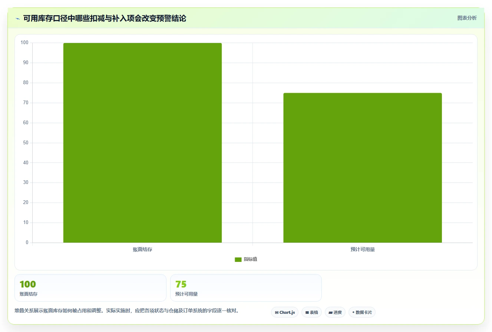Click the 表格 tag chip

pyautogui.click(x=311, y=312)
